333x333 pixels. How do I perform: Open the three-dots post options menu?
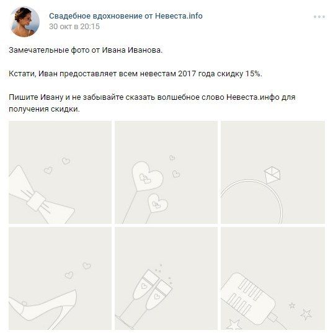click(319, 17)
